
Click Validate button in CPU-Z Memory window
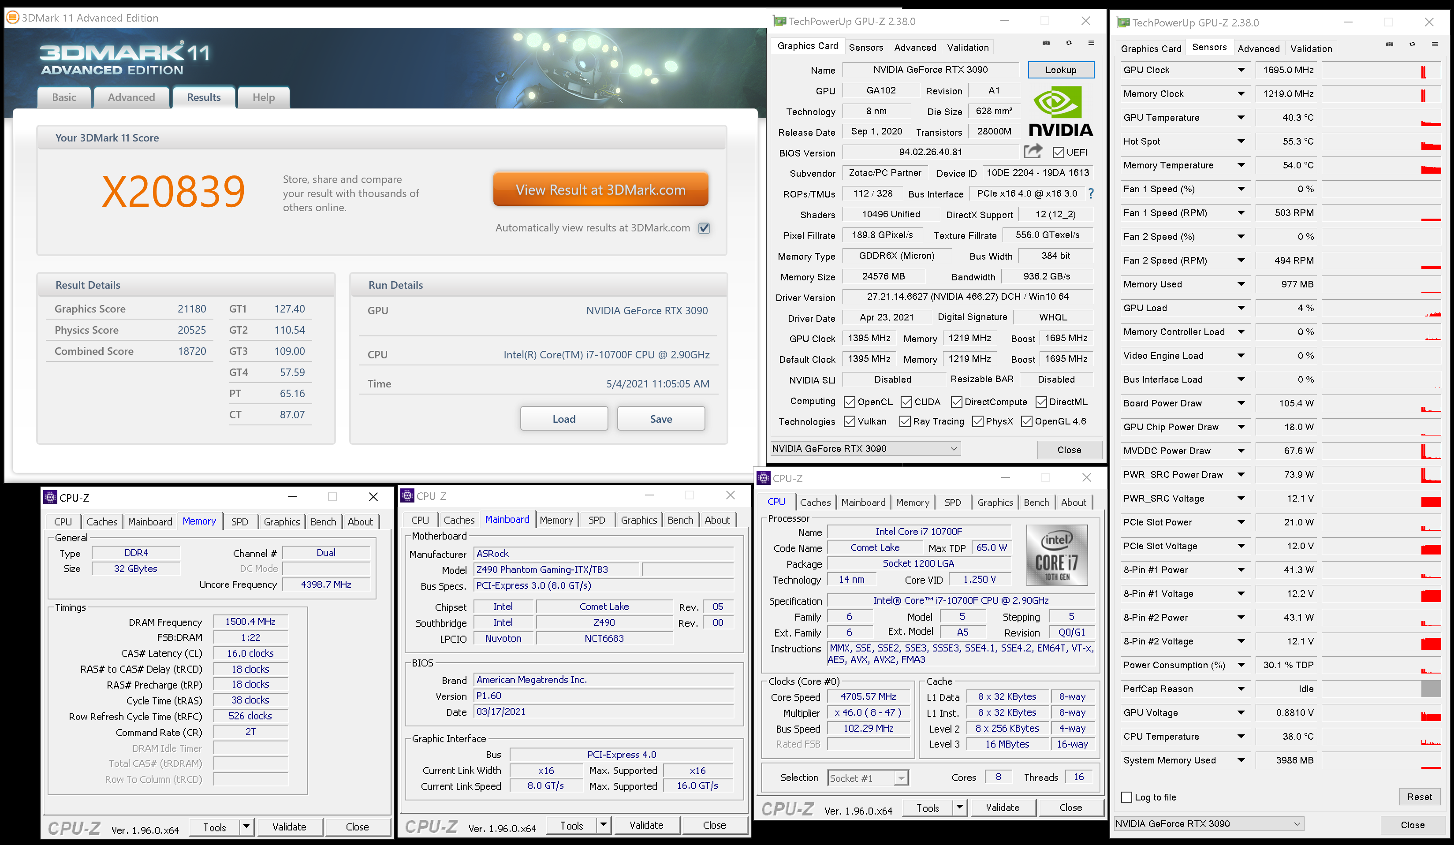coord(290,826)
